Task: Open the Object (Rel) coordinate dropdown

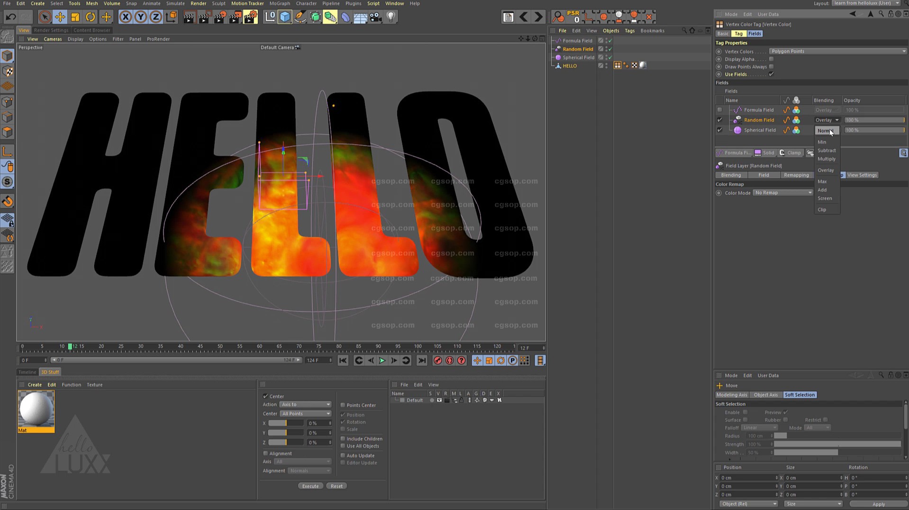Action: tap(748, 504)
